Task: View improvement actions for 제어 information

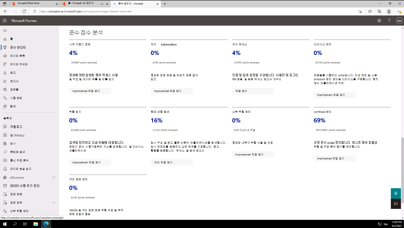Action: pyautogui.click(x=171, y=91)
